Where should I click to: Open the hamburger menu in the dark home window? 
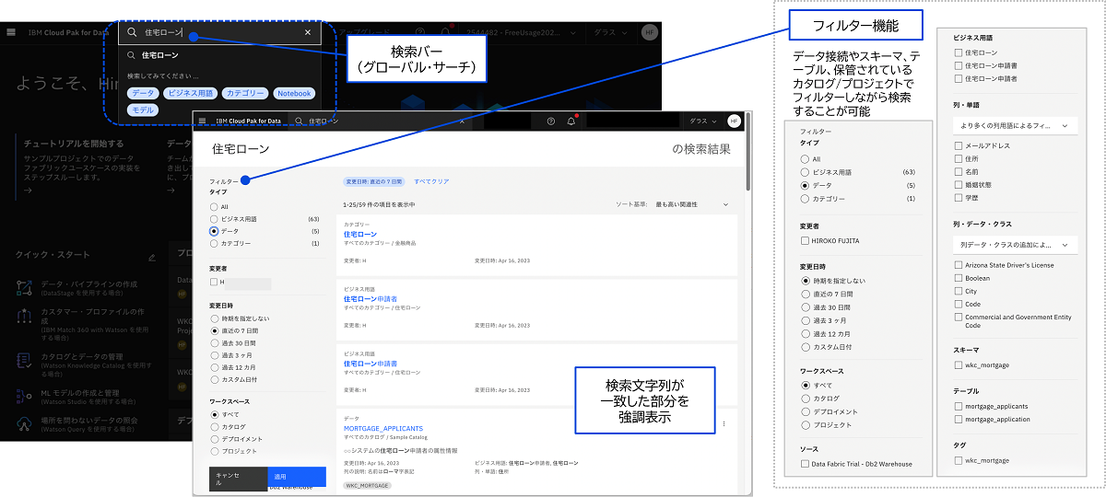point(11,31)
